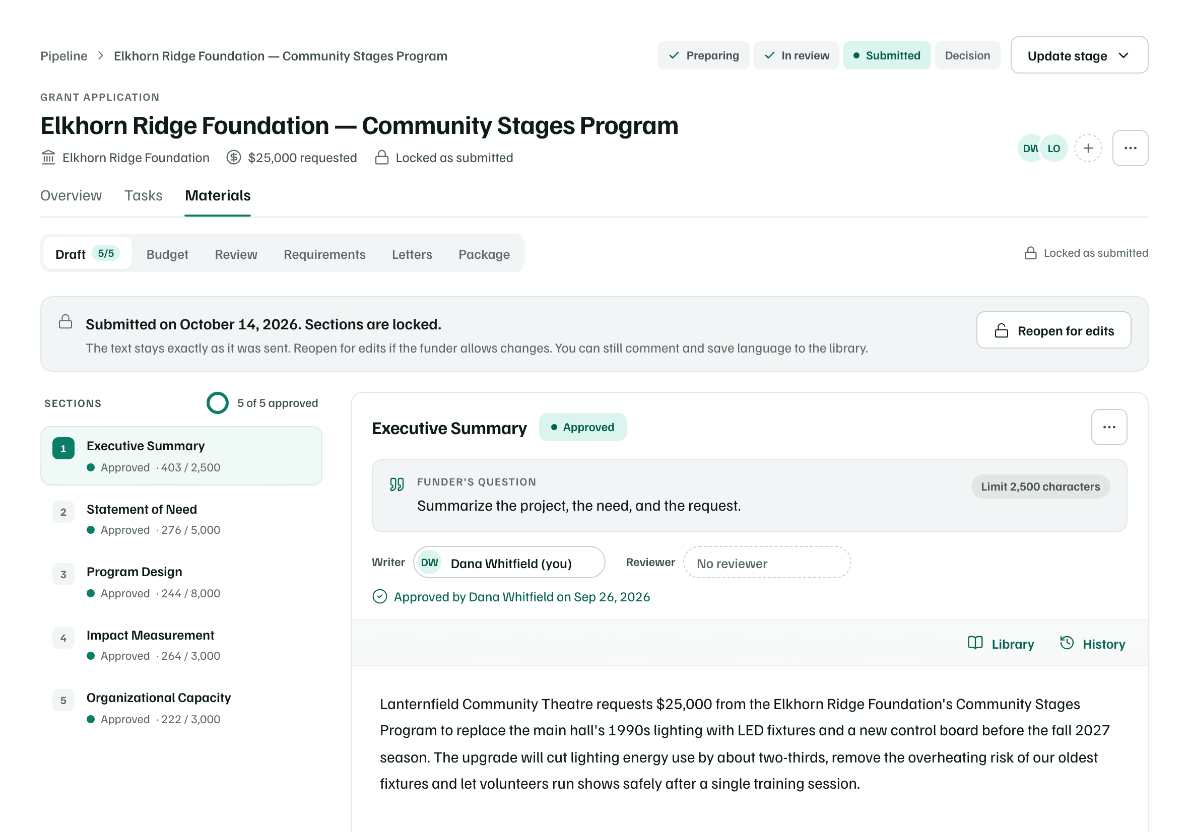Select the Decision stage pill

click(x=967, y=55)
